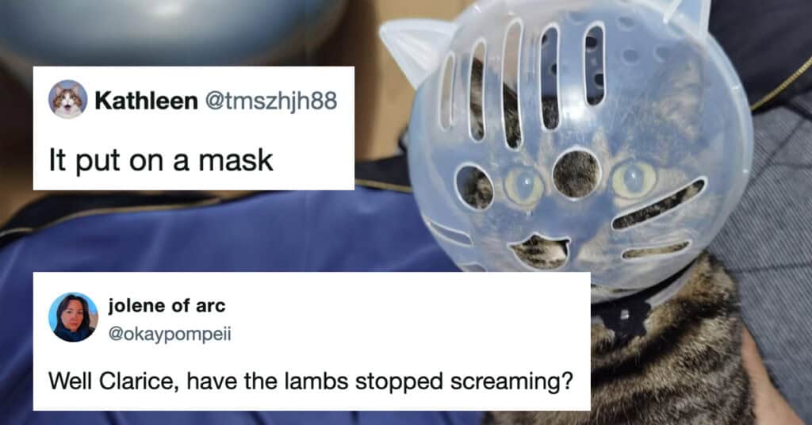Viewport: 812px width, 425px height.
Task: Click the left plastic ear of the mask
Action: [x=417, y=48]
